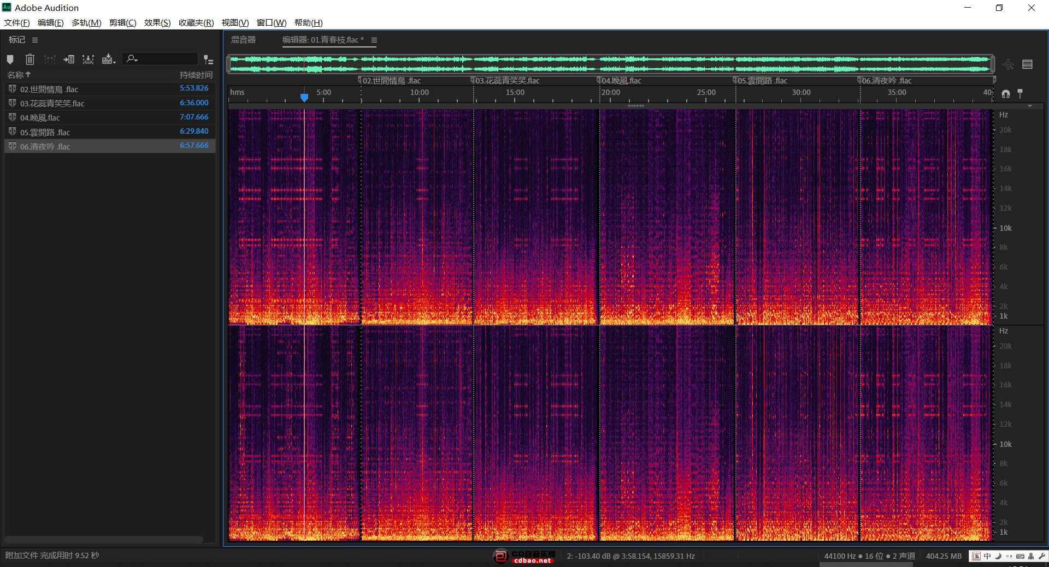Click duration value 7:07.666
The image size is (1049, 567).
coord(194,117)
